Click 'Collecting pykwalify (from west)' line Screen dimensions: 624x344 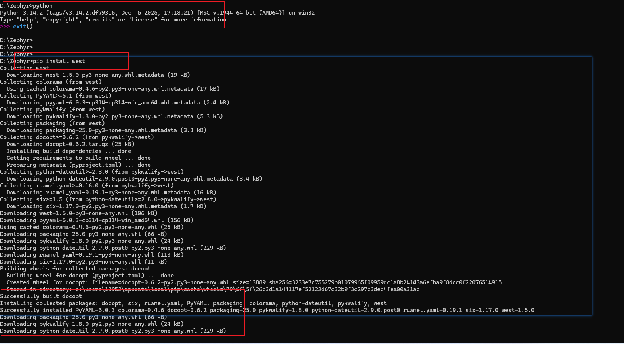tap(52, 110)
